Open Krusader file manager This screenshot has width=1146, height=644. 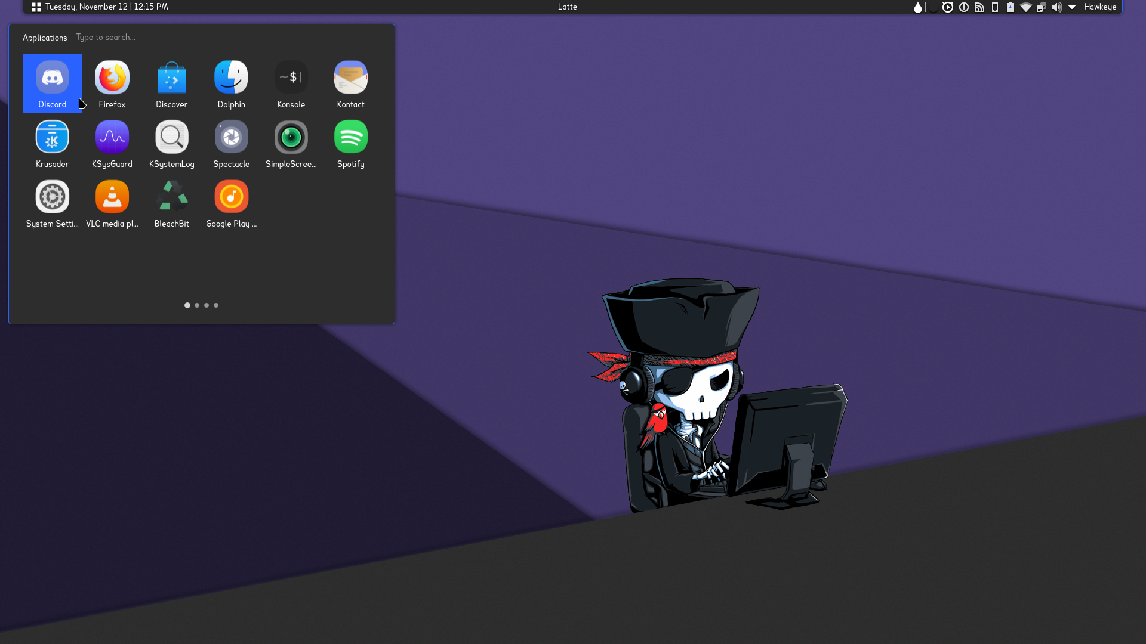click(x=53, y=143)
